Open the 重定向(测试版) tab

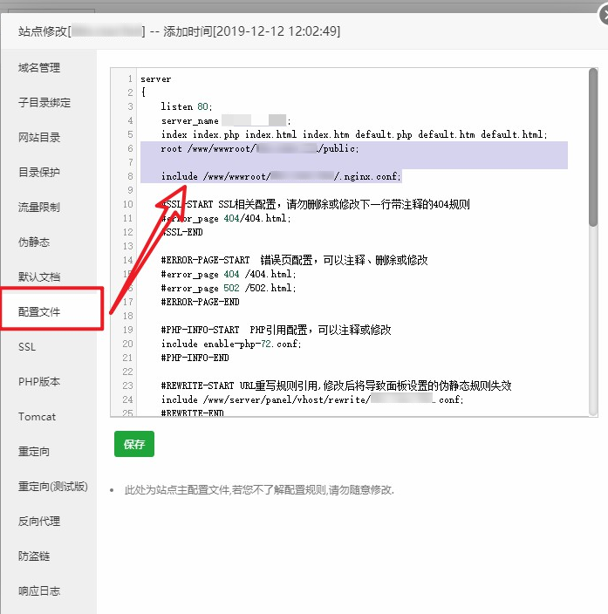point(53,487)
